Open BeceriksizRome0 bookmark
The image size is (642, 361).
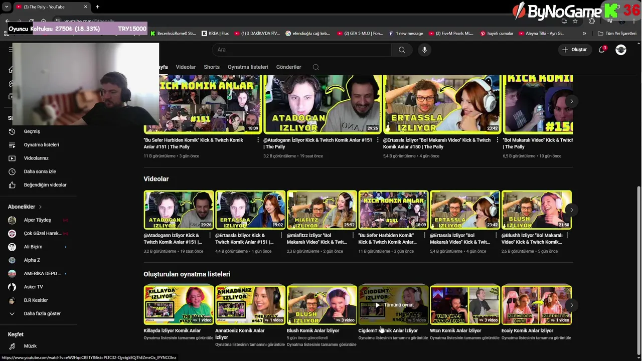pos(173,34)
